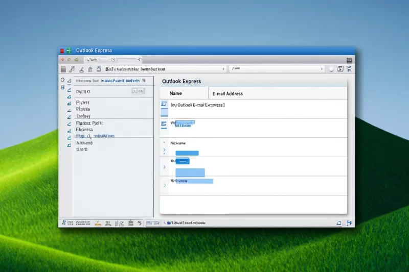The height and width of the screenshot is (272, 409).
Task: Click the curved arrow icon on the tab strip
Action: (140, 60)
